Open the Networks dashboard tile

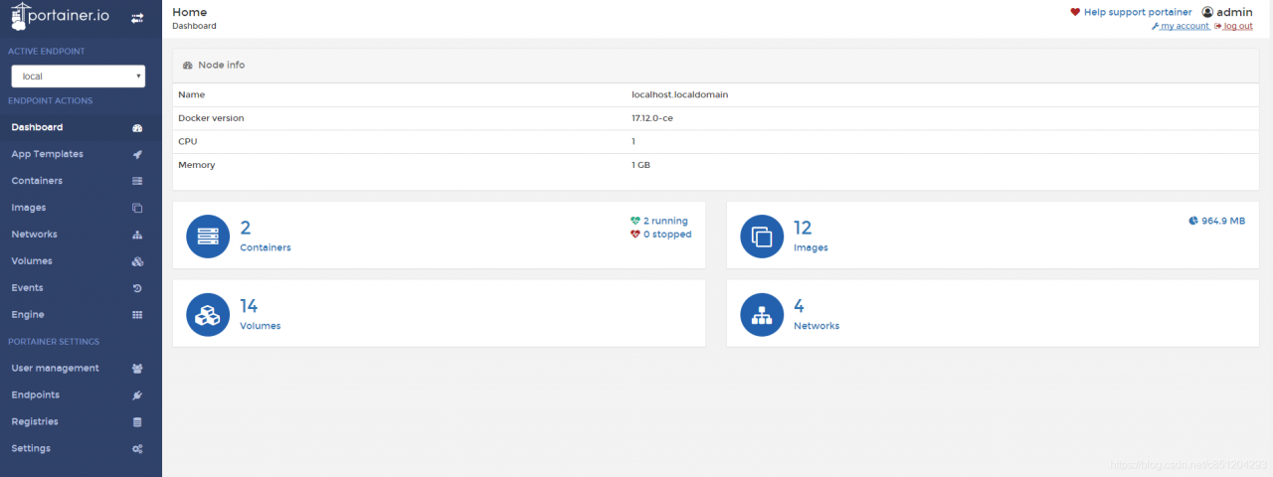[993, 313]
